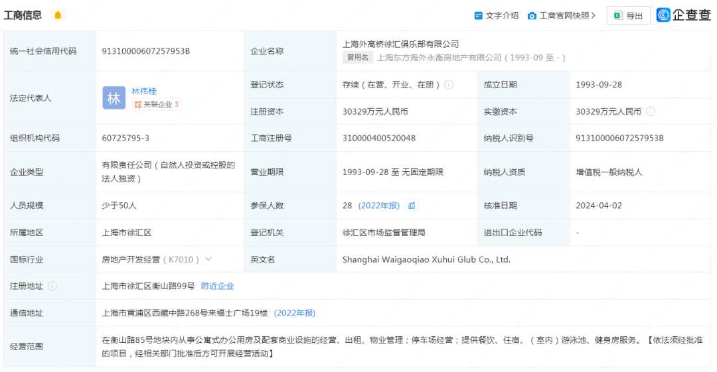
Task: Click the 导出 export button
Action: click(628, 15)
